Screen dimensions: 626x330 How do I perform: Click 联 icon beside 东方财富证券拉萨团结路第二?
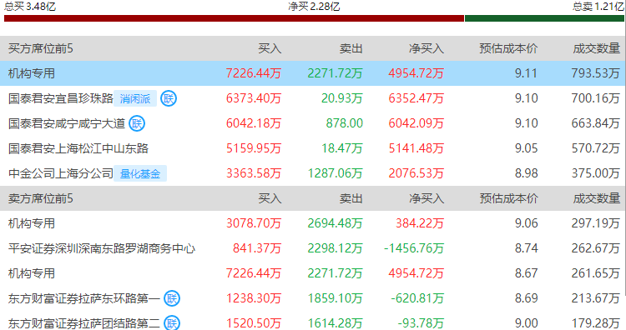coord(172,322)
